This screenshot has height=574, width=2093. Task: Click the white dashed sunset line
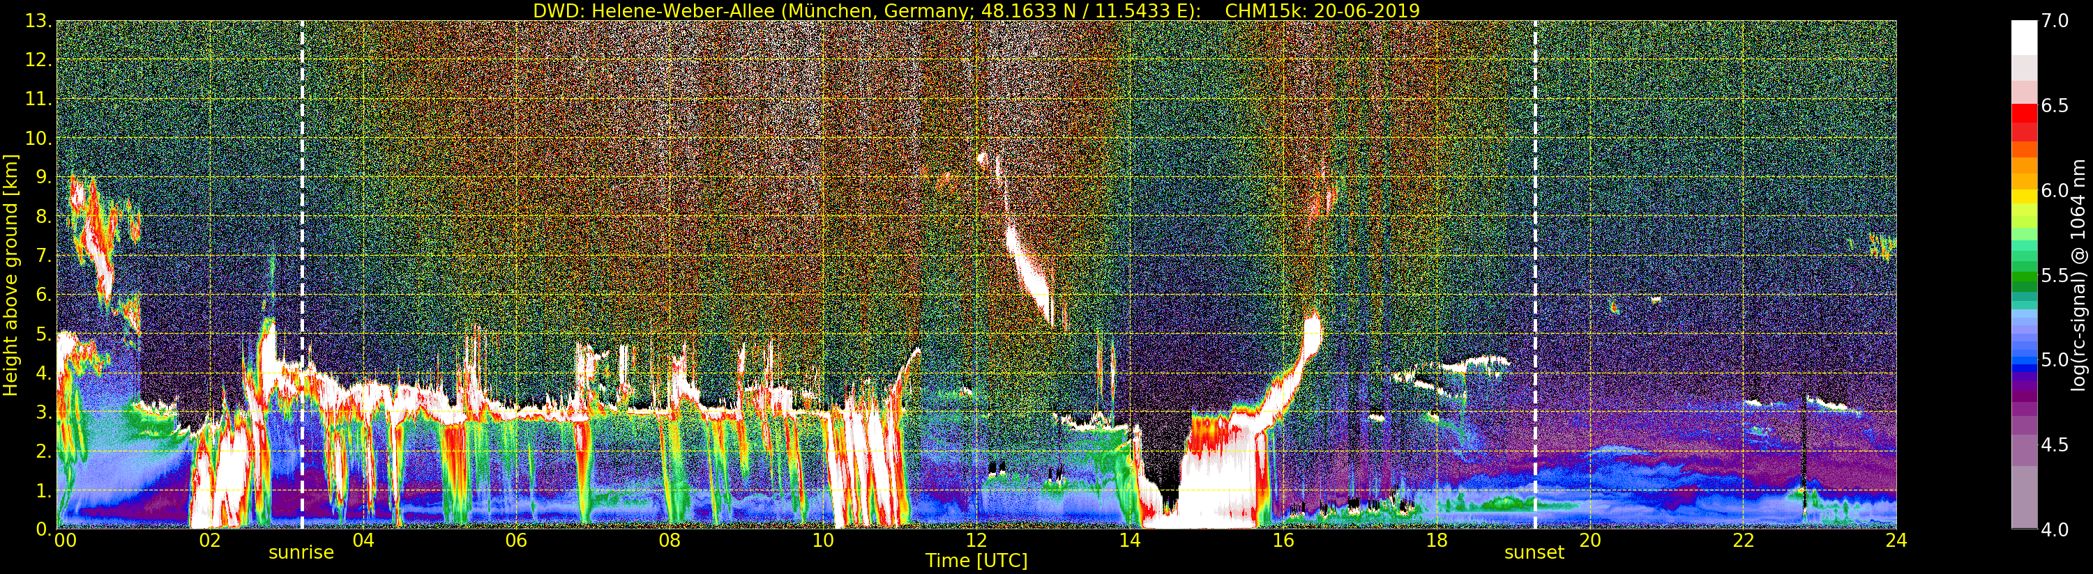[x=1535, y=274]
